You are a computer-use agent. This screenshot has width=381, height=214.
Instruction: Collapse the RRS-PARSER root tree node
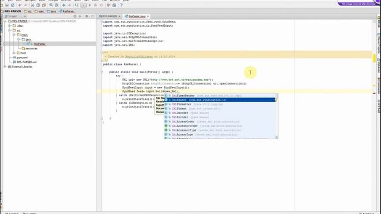(x=5, y=21)
